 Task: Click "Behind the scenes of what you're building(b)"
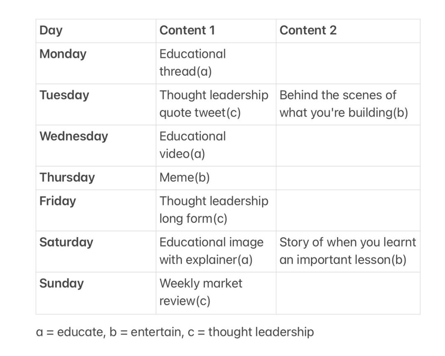click(343, 104)
